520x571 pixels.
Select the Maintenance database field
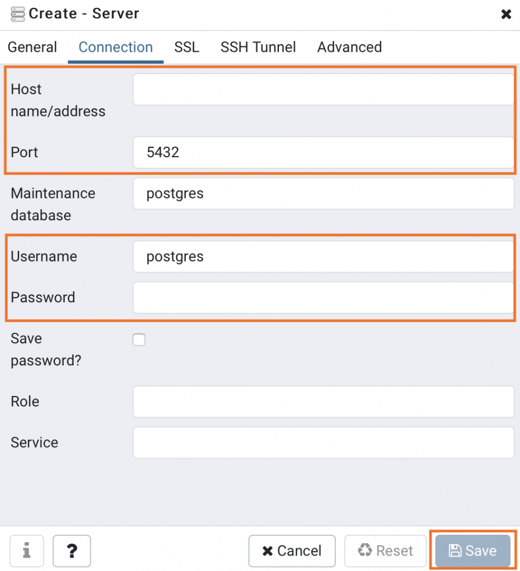click(323, 193)
